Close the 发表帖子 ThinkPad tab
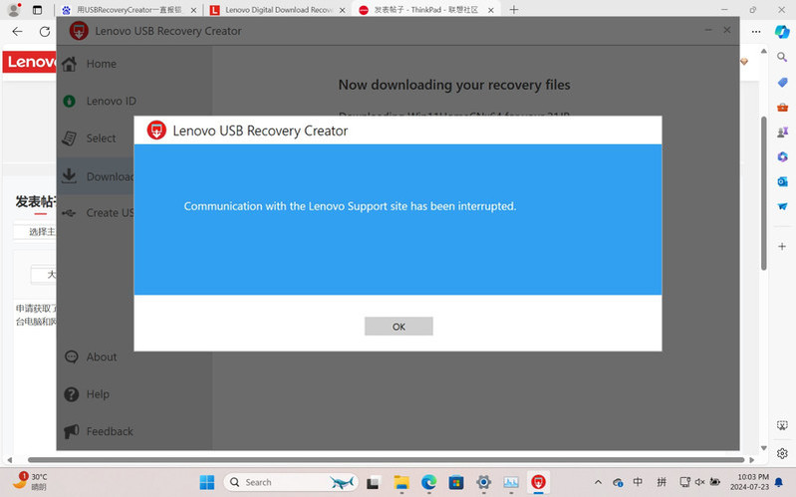 pyautogui.click(x=491, y=10)
